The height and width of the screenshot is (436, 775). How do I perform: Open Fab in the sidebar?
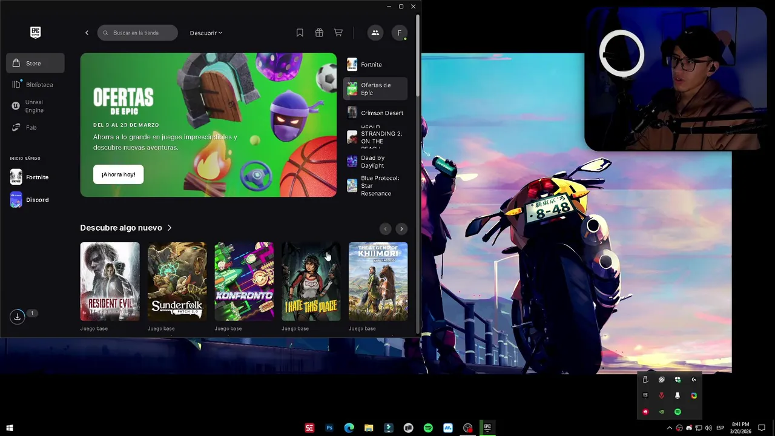(x=35, y=127)
